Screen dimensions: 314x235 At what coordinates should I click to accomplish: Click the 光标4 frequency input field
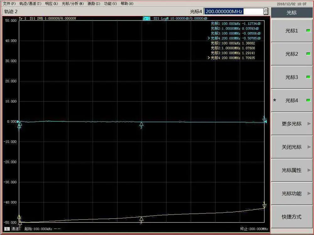coord(233,12)
